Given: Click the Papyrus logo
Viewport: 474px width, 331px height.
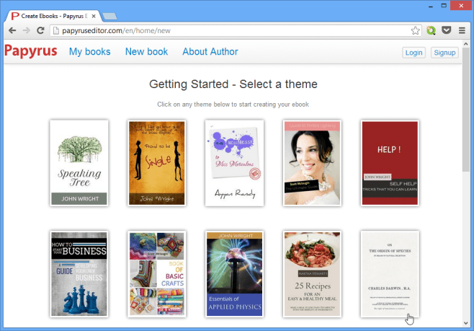Looking at the screenshot, I should pos(30,50).
